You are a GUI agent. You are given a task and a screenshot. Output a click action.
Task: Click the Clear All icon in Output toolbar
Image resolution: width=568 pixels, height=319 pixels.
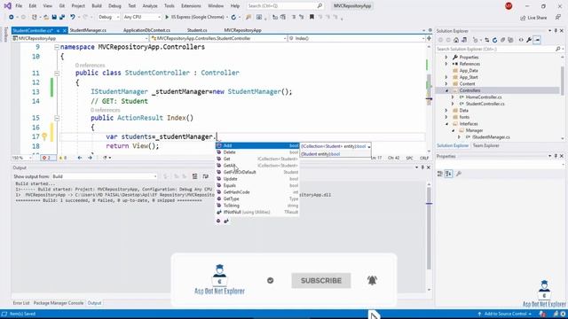[195, 176]
